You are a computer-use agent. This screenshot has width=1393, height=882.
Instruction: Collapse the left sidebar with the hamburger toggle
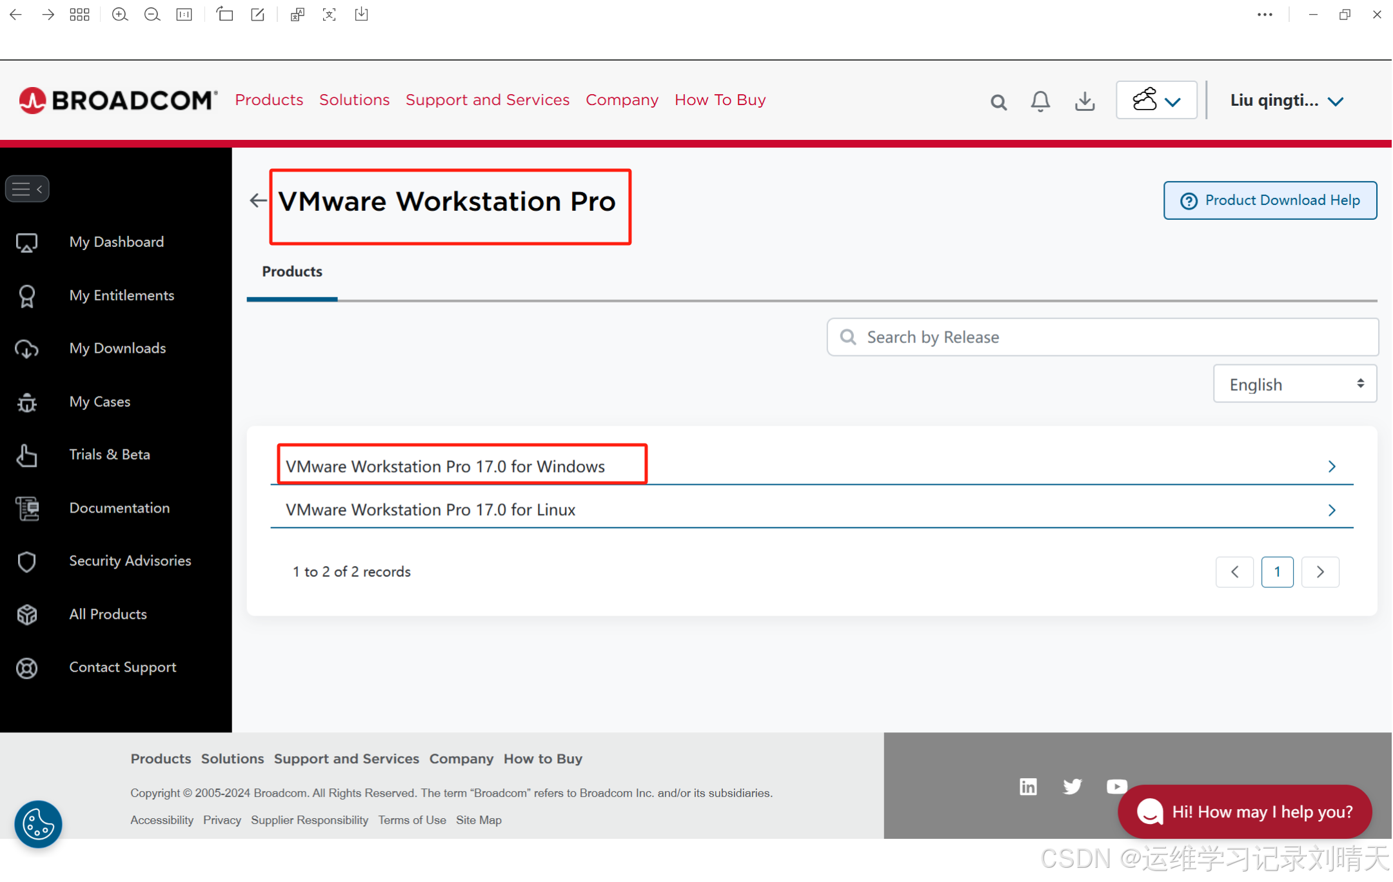(x=26, y=188)
